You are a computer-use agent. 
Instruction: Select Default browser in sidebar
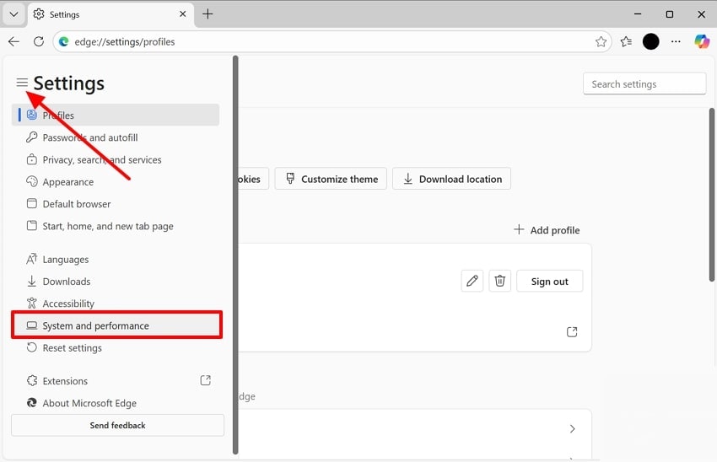(x=116, y=204)
